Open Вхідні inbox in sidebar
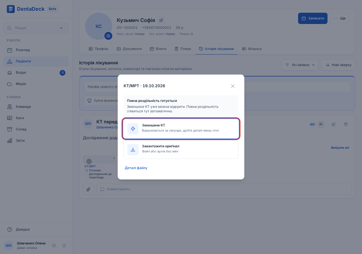This screenshot has height=254, width=362. (36, 73)
